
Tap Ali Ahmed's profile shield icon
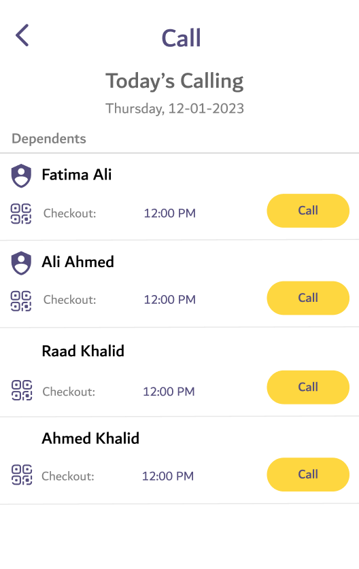[x=21, y=263]
